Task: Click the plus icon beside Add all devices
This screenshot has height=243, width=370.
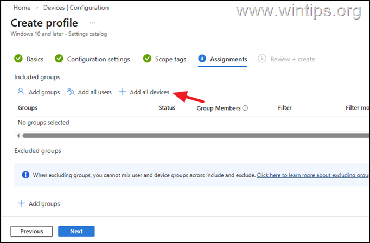Action: (x=123, y=92)
